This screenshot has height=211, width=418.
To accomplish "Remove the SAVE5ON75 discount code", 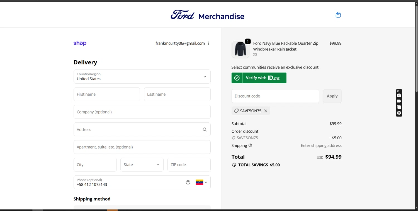I will (x=266, y=111).
